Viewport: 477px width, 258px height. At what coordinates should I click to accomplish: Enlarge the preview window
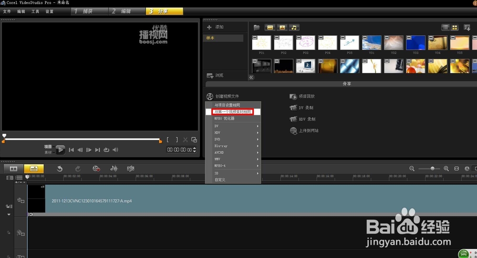[x=194, y=140]
